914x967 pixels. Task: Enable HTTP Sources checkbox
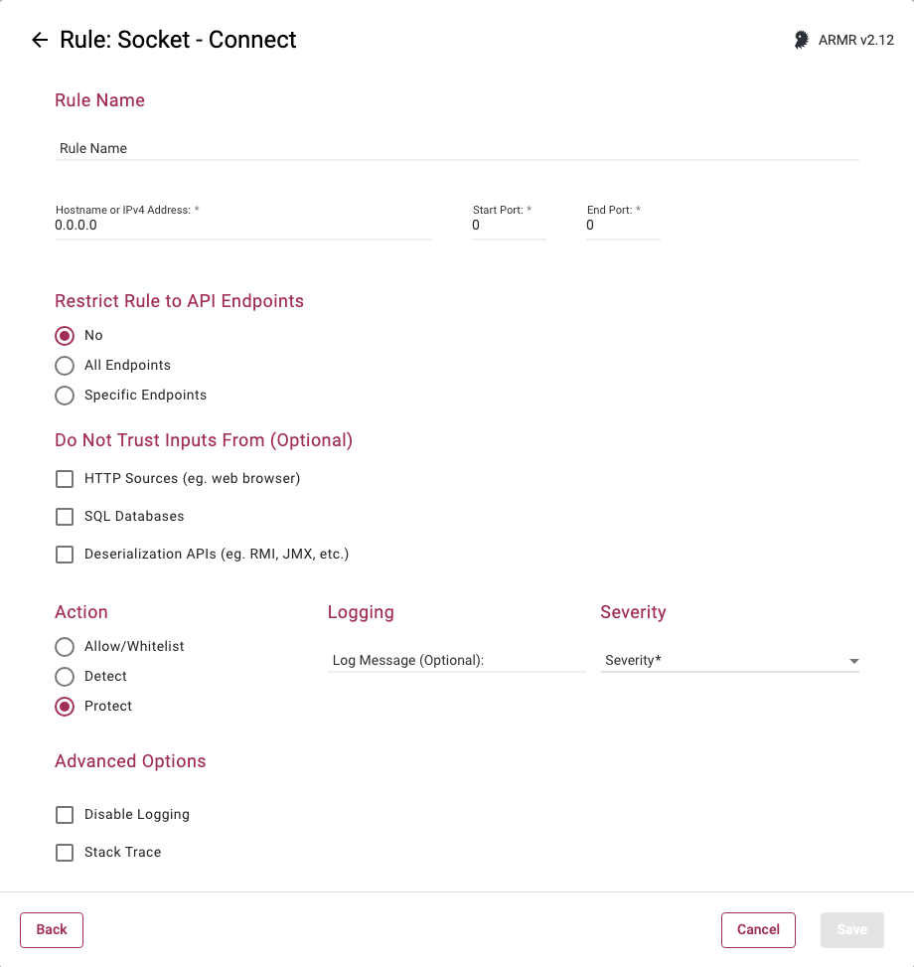coord(65,479)
